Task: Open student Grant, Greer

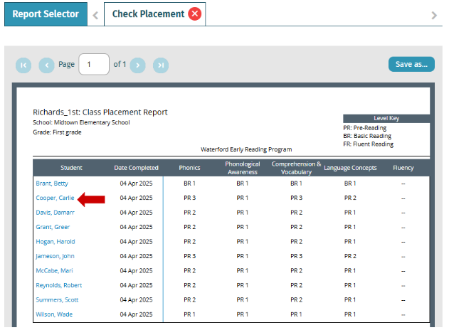Action: coord(53,227)
